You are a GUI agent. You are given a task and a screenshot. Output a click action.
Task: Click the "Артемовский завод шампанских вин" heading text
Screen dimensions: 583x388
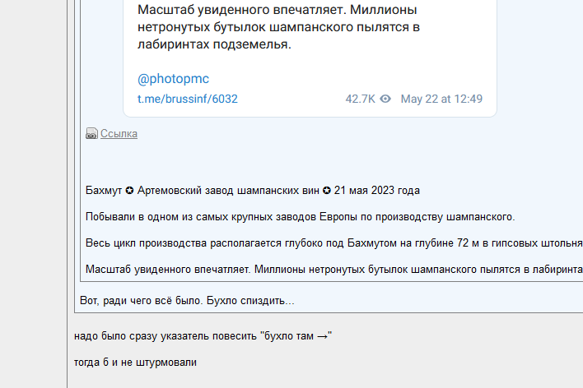tap(228, 191)
